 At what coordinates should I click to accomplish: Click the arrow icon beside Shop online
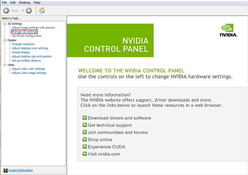(85, 139)
